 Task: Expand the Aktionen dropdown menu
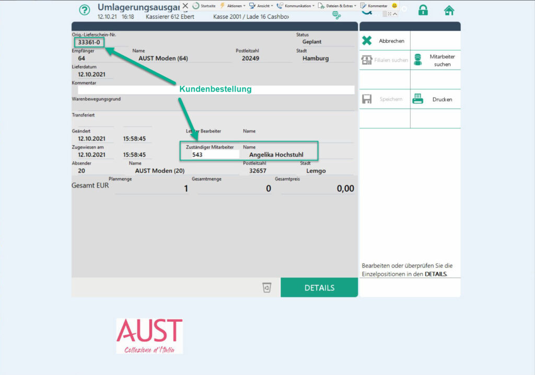tap(232, 6)
